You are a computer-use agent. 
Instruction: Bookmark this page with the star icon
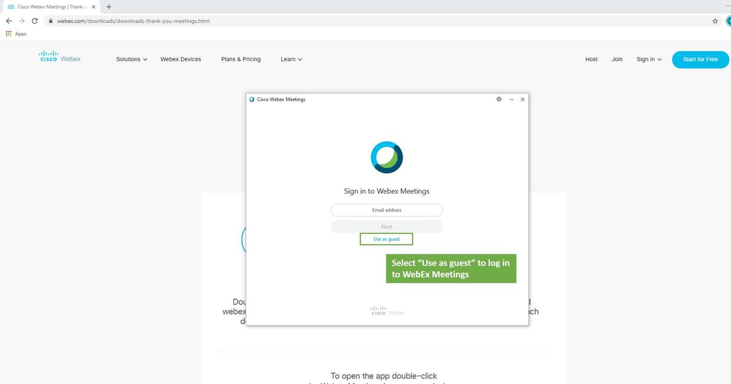point(715,21)
